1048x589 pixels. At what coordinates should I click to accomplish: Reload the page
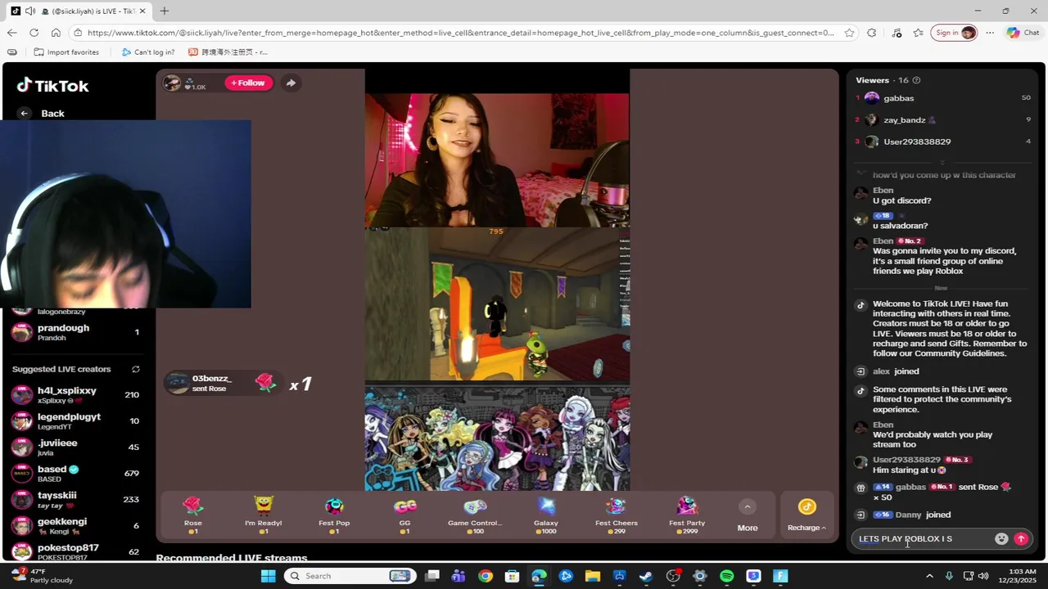click(x=34, y=33)
